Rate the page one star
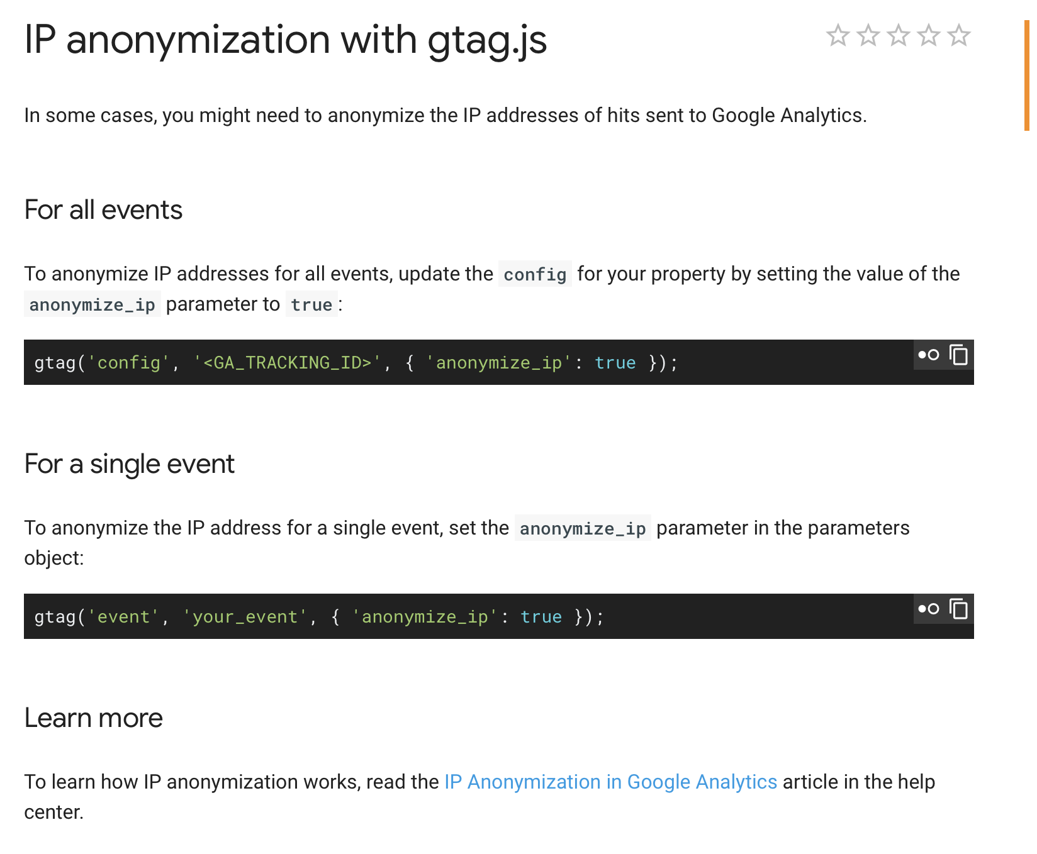Screen dimensions: 1037x854 pyautogui.click(x=838, y=35)
